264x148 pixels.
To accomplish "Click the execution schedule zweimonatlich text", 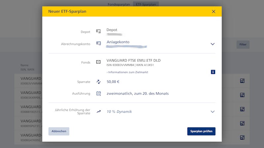I will (x=138, y=93).
